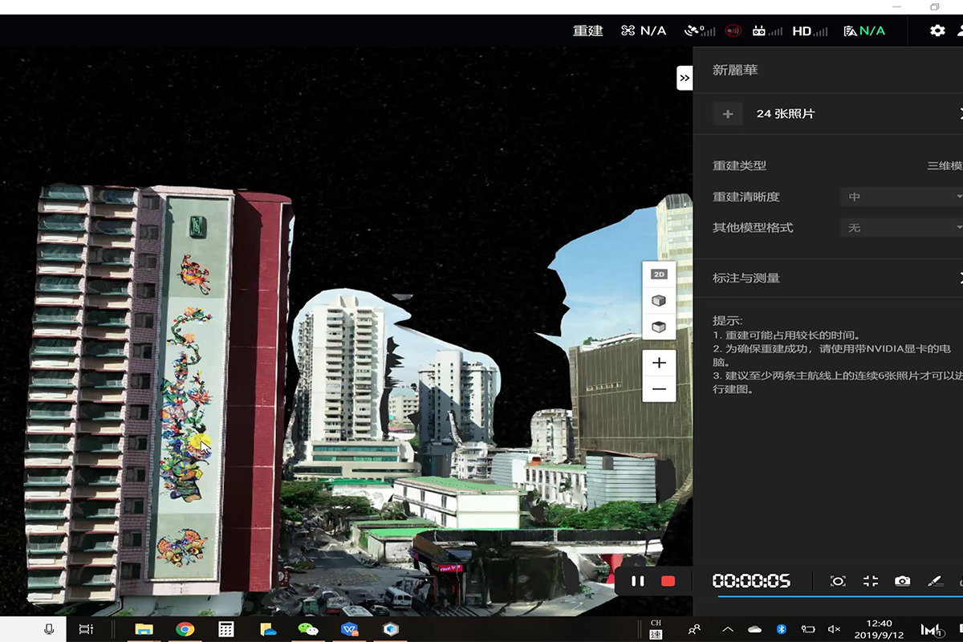Click the drone aircraft status icon

pos(628,30)
